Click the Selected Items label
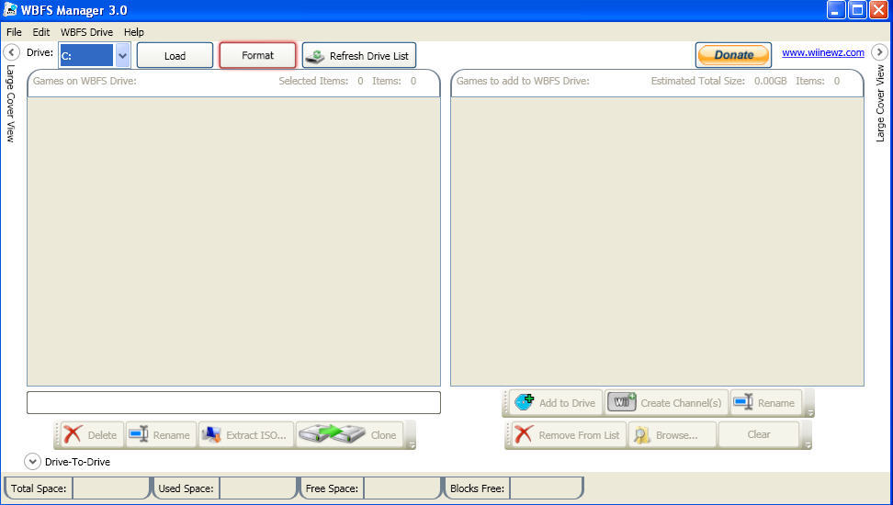This screenshot has width=893, height=505. [x=313, y=81]
